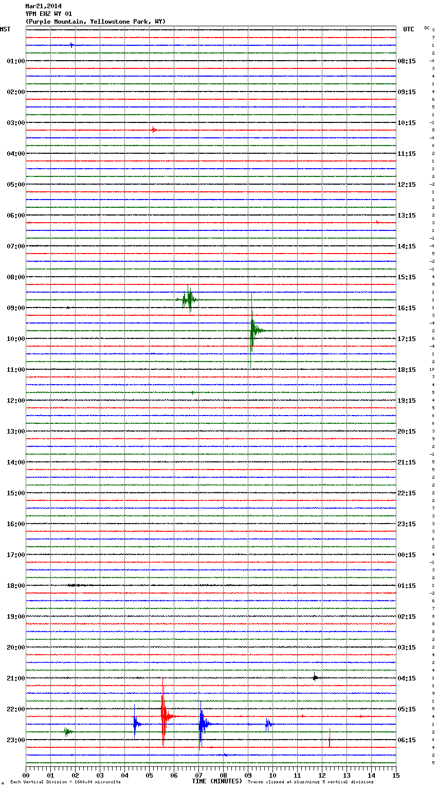This screenshot has width=437, height=789.
Task: Click the 00:15 UTC time label
Action: coord(407,555)
